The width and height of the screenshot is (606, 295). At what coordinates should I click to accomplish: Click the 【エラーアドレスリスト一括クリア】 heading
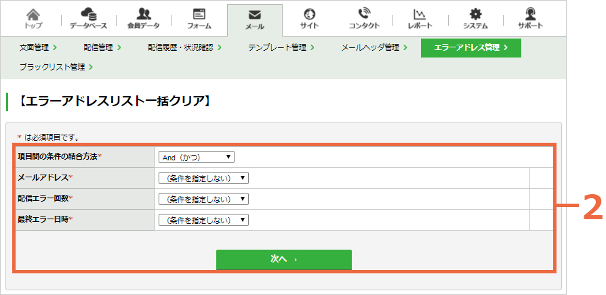[114, 101]
